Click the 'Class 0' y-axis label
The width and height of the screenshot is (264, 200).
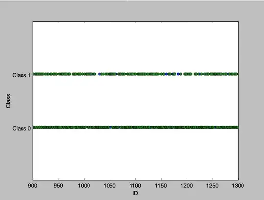pyautogui.click(x=22, y=128)
